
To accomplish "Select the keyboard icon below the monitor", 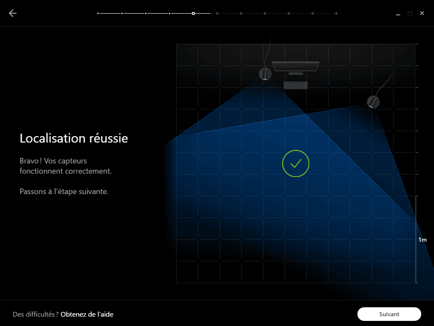I will point(295,86).
